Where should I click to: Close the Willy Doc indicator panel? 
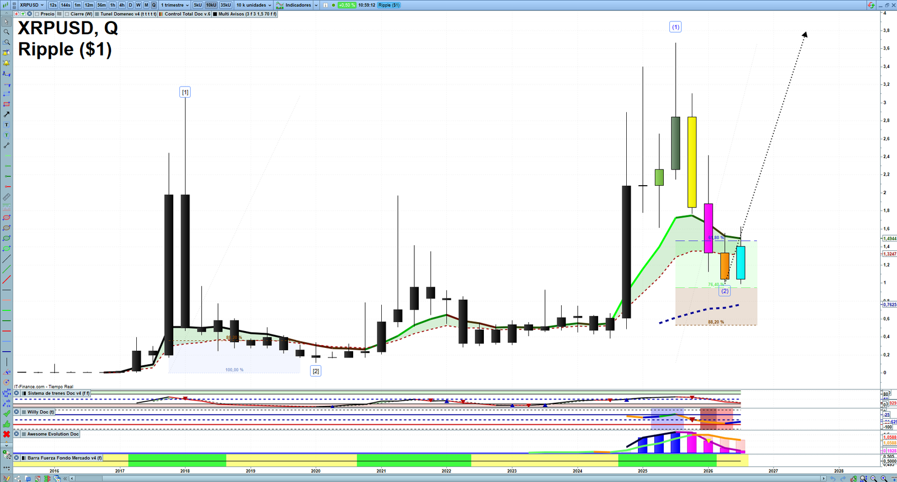pyautogui.click(x=17, y=412)
